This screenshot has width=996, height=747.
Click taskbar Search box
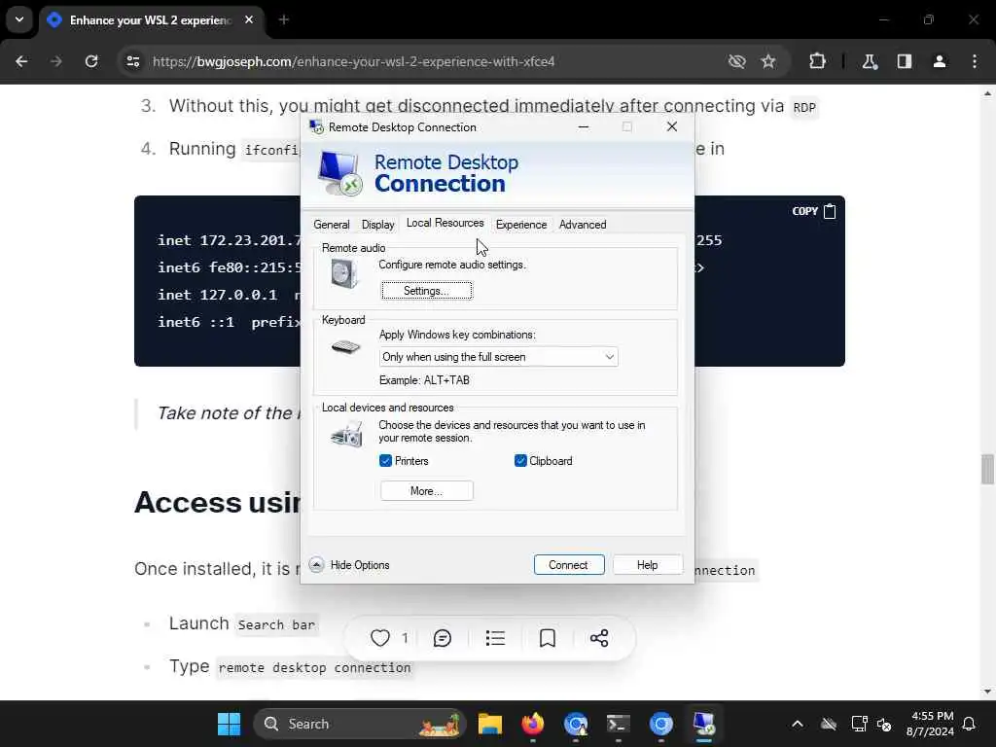click(360, 724)
